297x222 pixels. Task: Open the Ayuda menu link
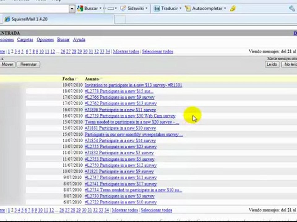tap(79, 40)
